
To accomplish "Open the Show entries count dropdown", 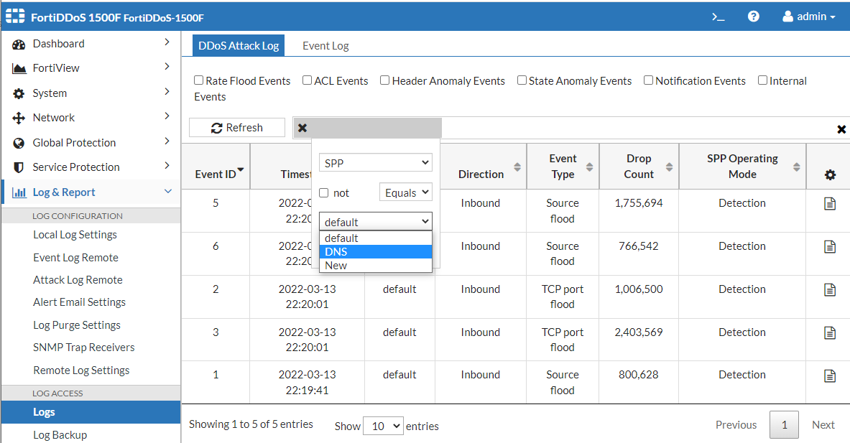I will (x=383, y=426).
